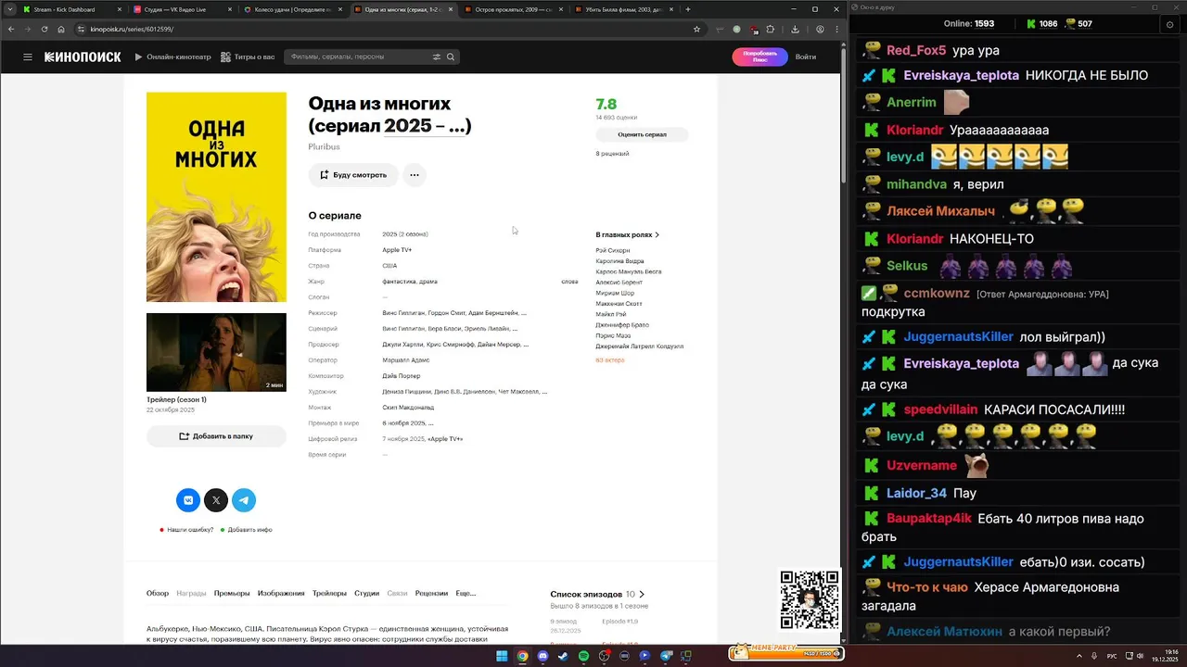The image size is (1187, 667).
Task: Click the magnifier search icon
Action: 451,57
